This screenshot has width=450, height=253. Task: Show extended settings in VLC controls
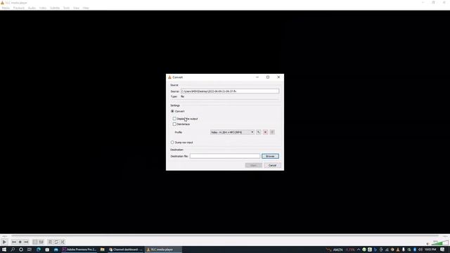41,242
